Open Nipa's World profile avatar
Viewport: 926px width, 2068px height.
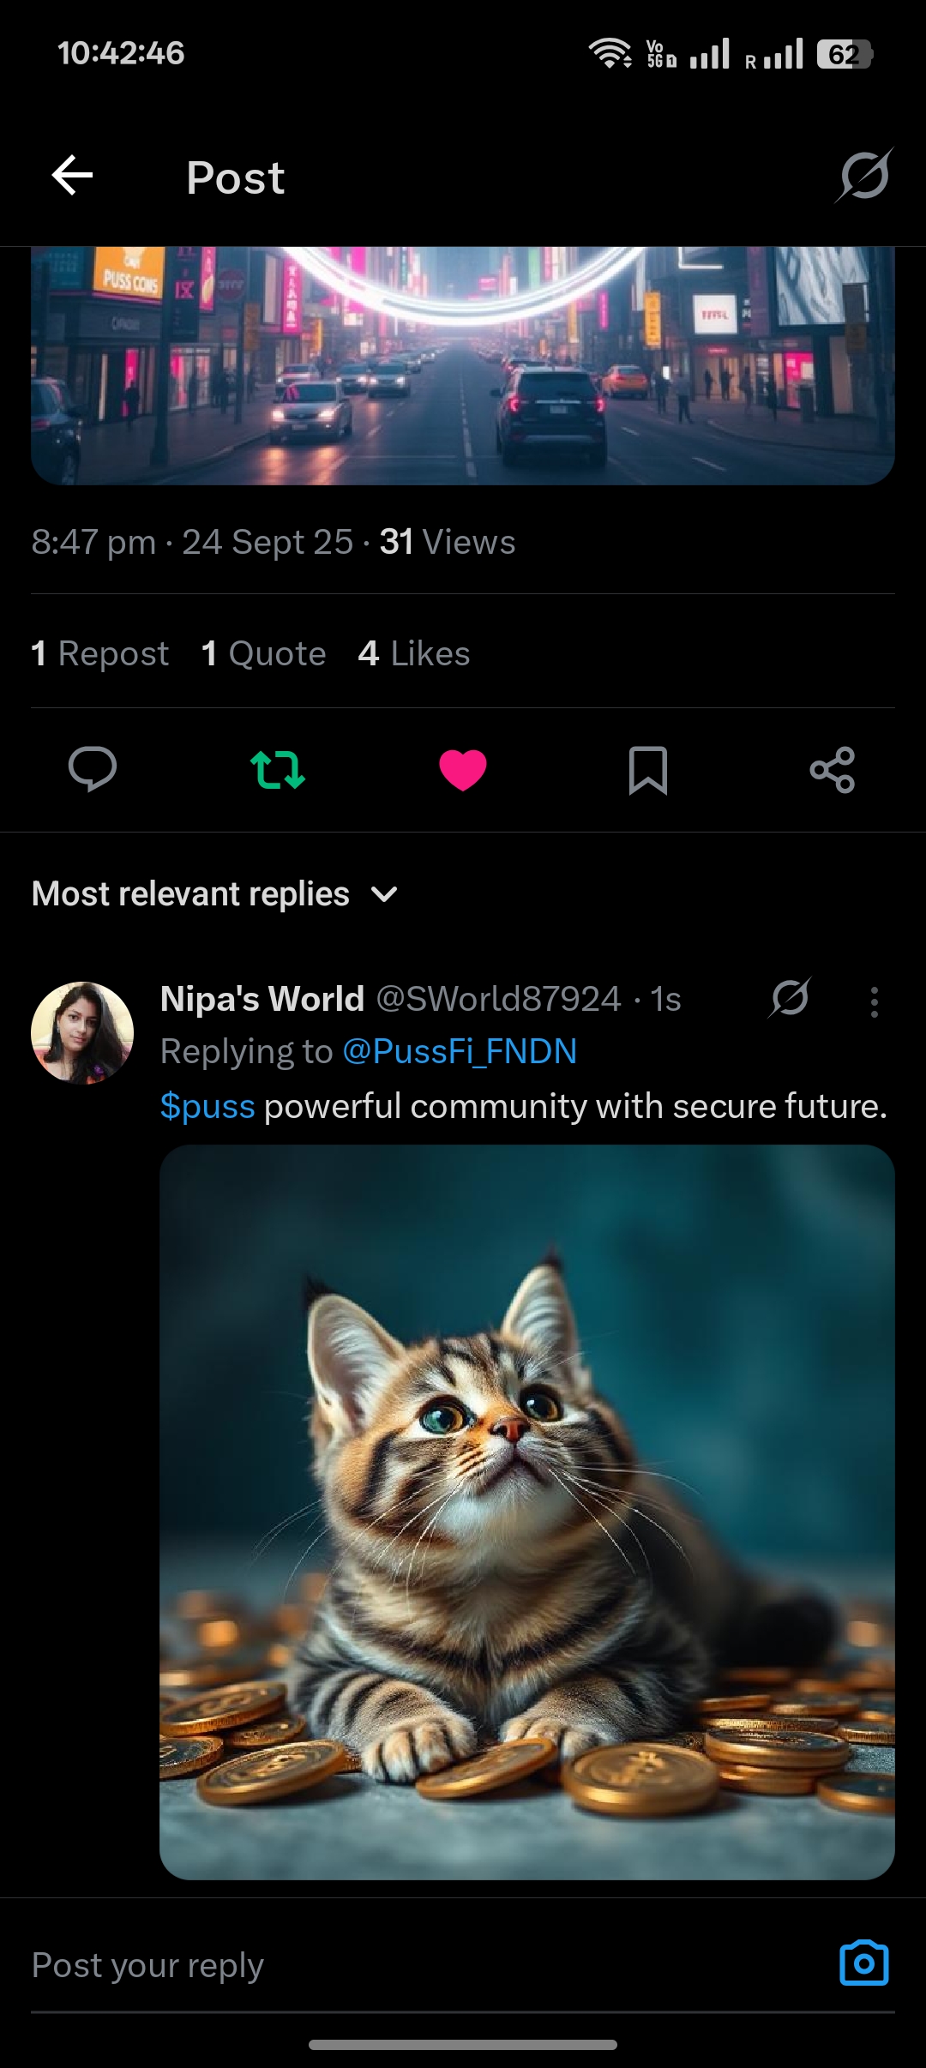[x=82, y=1033]
